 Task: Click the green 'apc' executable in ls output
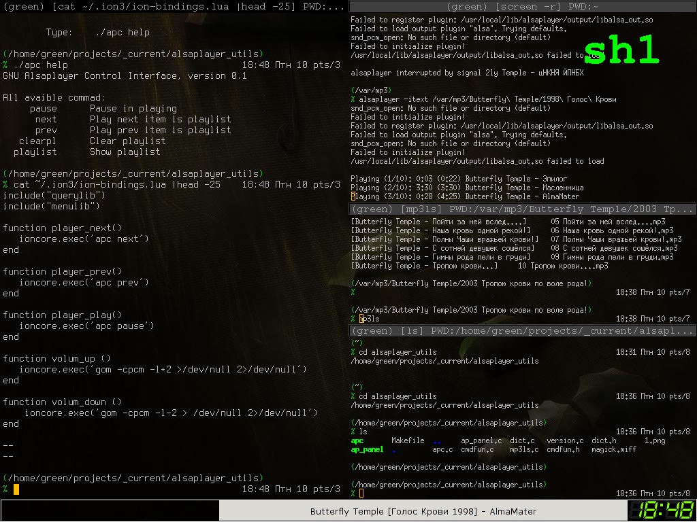point(357,440)
